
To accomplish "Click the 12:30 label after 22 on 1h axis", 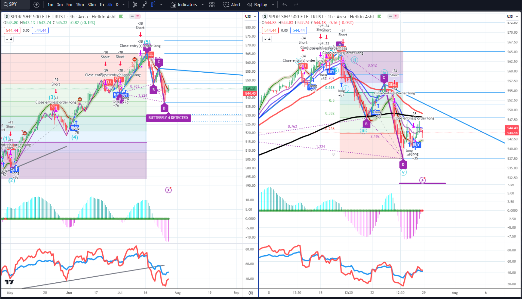I will point(400,293).
